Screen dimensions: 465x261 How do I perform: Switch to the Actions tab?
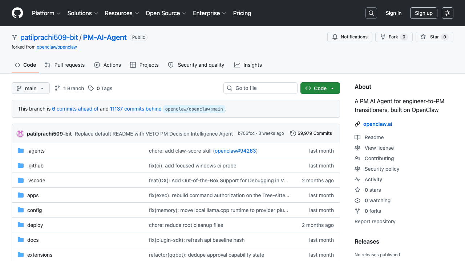tap(108, 65)
